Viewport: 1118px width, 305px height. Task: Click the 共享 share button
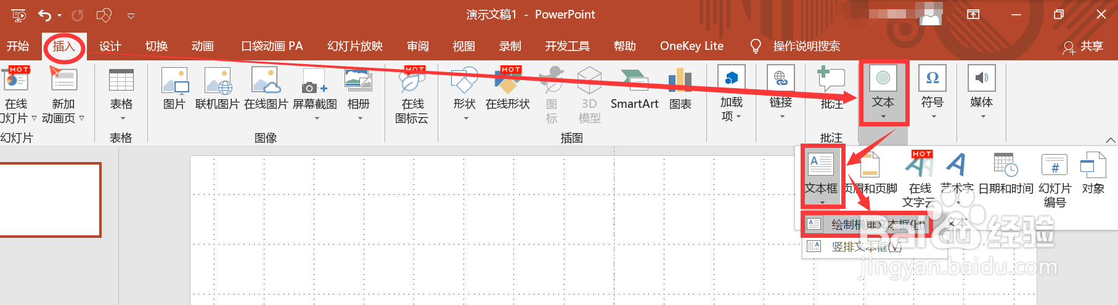pyautogui.click(x=1083, y=47)
